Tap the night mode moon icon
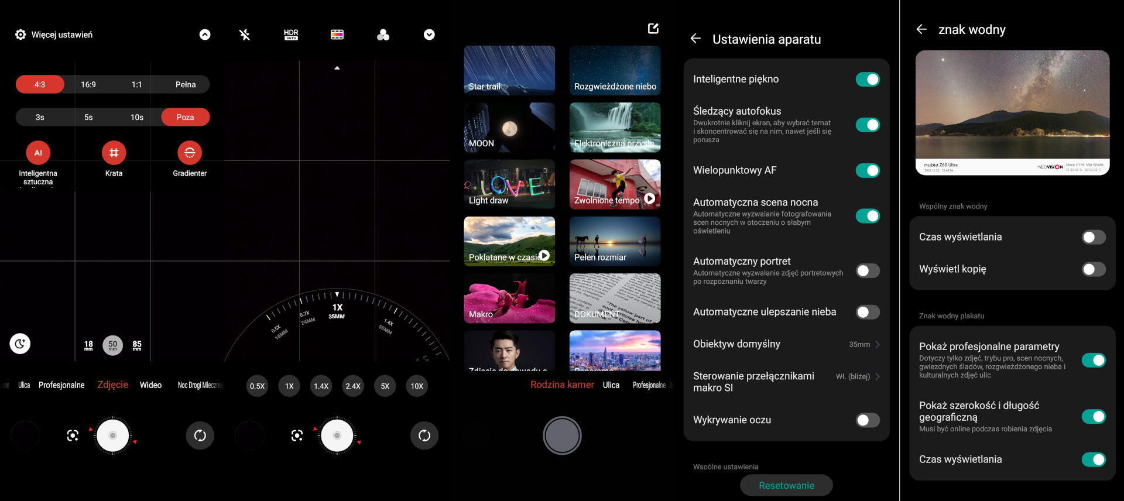Screen dimensions: 1124x501 (x=20, y=344)
